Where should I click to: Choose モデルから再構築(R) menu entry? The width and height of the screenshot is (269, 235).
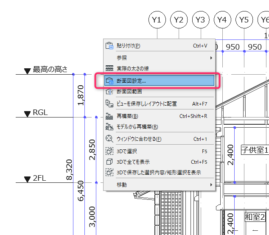159,127
